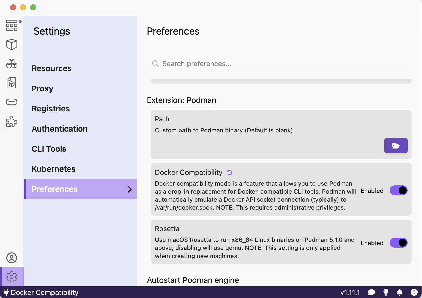Open the Dashboard icon in sidebar
This screenshot has width=422, height=298.
pos(12,25)
